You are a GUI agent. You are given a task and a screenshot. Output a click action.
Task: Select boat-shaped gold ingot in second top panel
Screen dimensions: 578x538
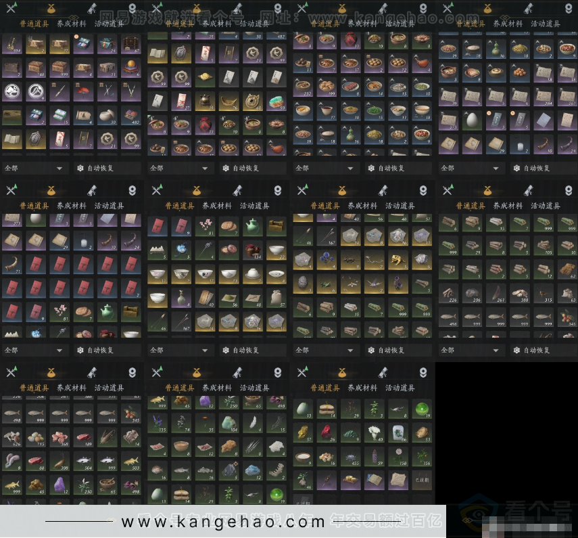(x=229, y=102)
